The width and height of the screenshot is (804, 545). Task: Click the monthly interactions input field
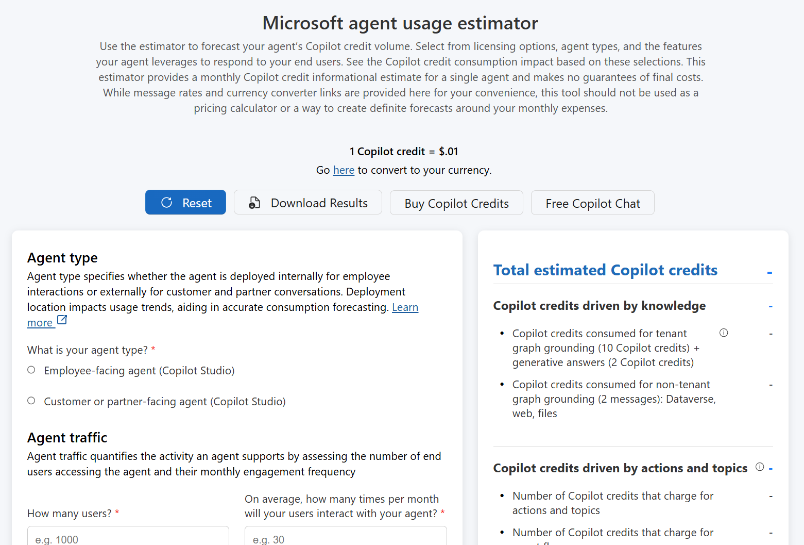(x=345, y=537)
